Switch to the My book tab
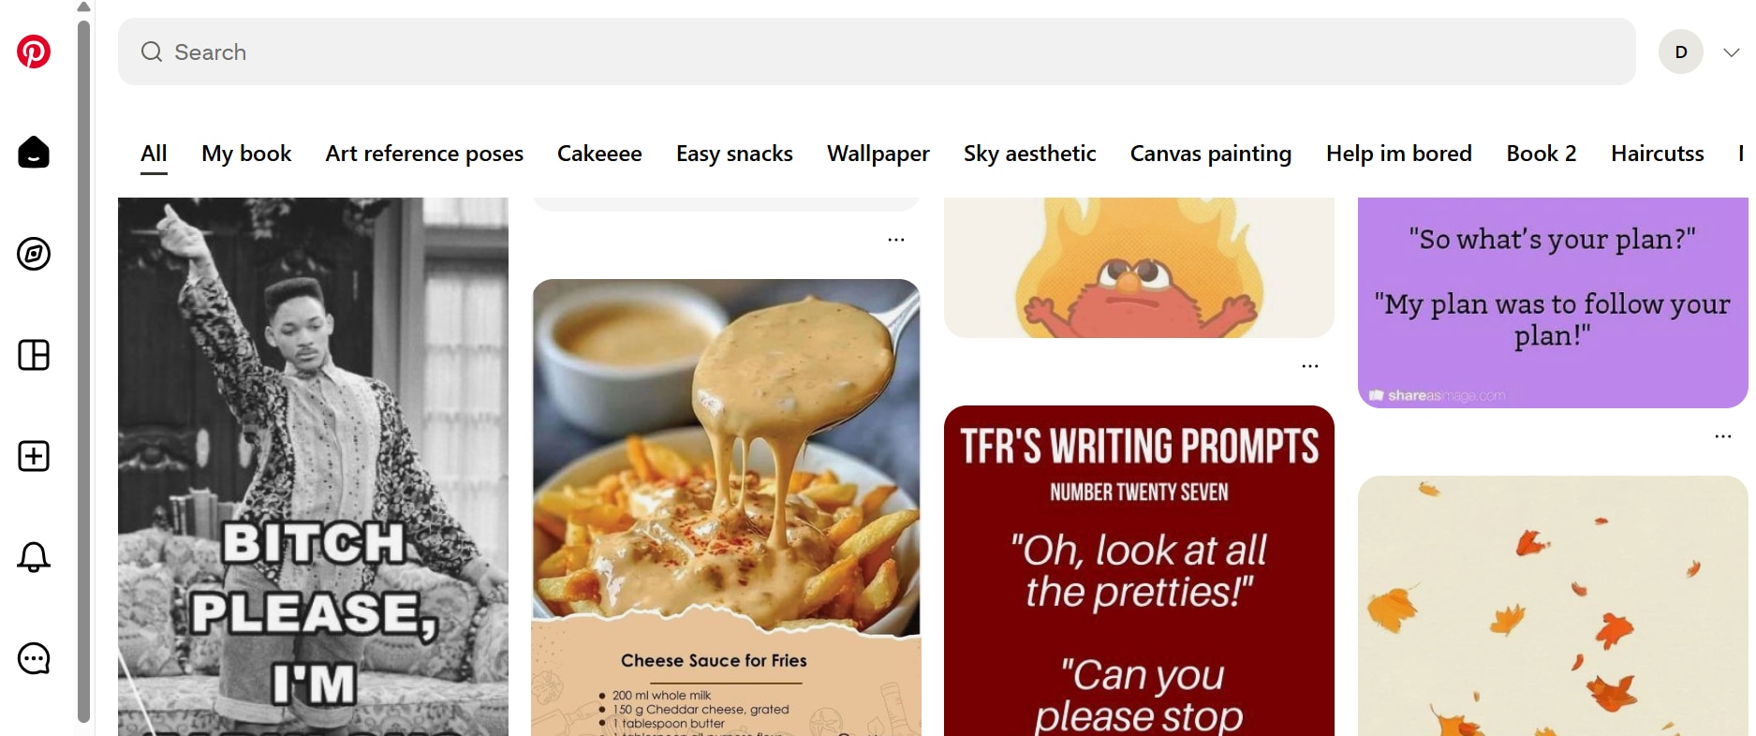The height and width of the screenshot is (736, 1756). tap(246, 154)
